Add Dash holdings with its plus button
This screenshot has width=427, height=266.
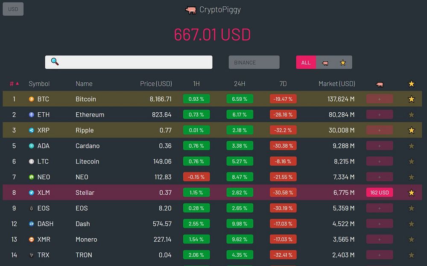pos(379,224)
